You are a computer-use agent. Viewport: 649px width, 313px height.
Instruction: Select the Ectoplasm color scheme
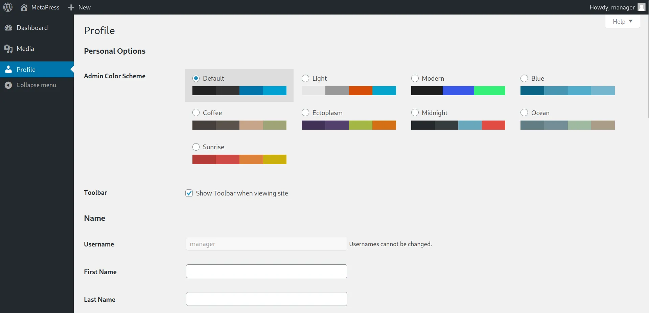305,112
